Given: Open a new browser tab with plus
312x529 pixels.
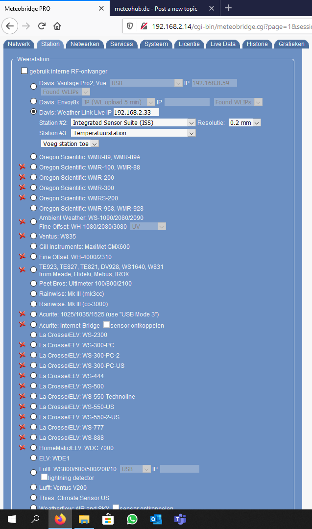Looking at the screenshot, I should 228,8.
